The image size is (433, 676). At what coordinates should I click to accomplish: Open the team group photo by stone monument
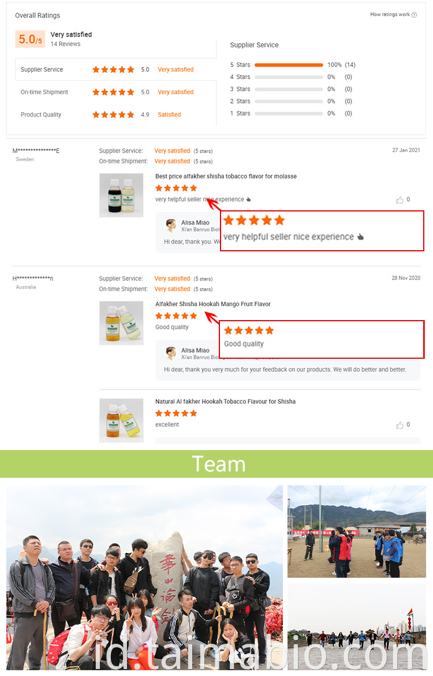click(144, 578)
